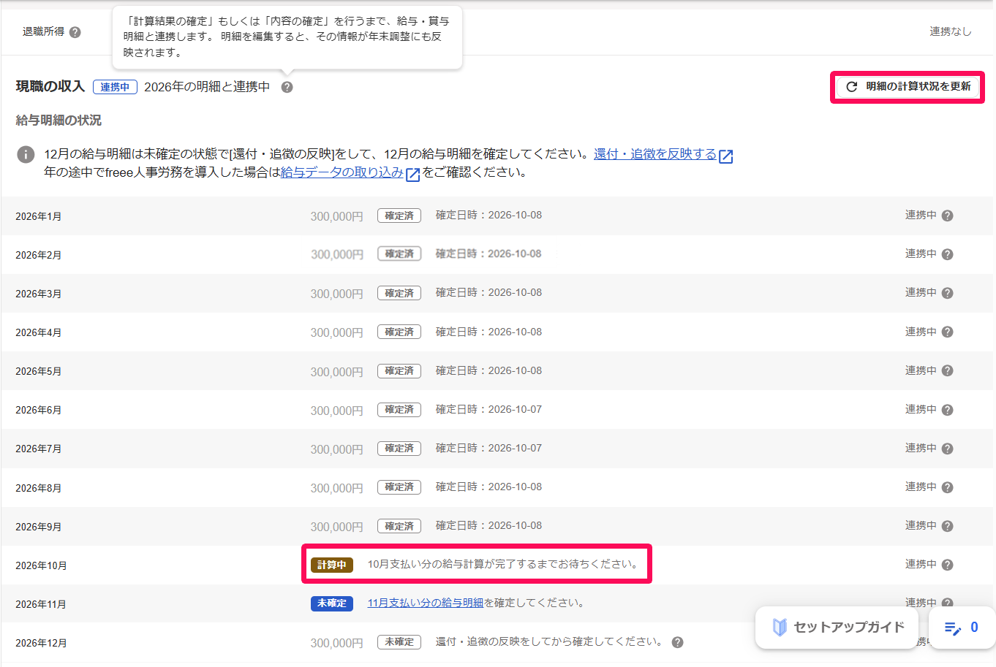Click the 連携なし status text
Image resolution: width=996 pixels, height=667 pixels.
click(x=950, y=31)
